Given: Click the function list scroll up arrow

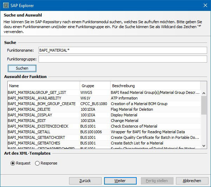Looking at the screenshot, I should coord(204,93).
